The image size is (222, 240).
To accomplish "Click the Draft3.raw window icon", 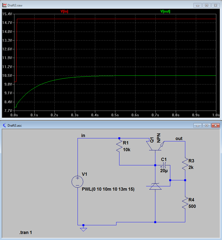I will 4,5.
